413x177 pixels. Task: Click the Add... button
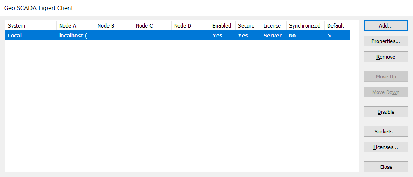point(386,25)
